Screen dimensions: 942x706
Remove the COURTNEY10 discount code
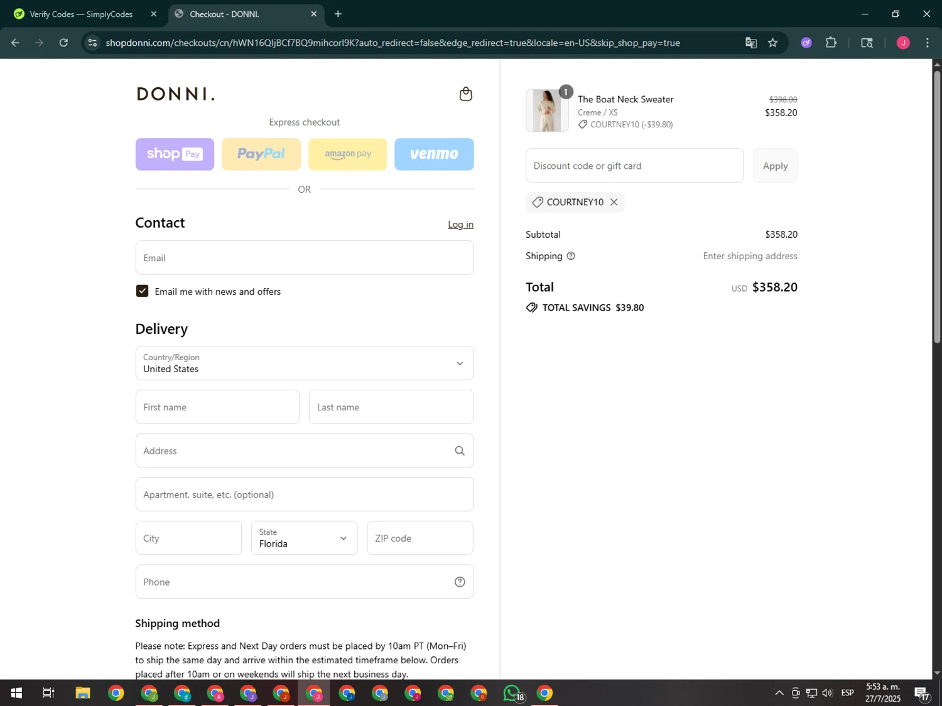point(614,202)
